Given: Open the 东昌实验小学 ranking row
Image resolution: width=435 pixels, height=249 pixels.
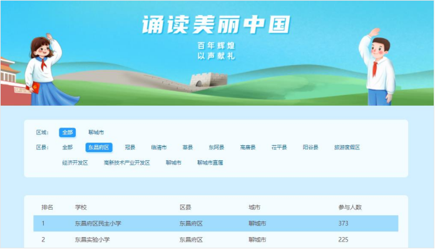Looking at the screenshot, I should click(x=216, y=240).
